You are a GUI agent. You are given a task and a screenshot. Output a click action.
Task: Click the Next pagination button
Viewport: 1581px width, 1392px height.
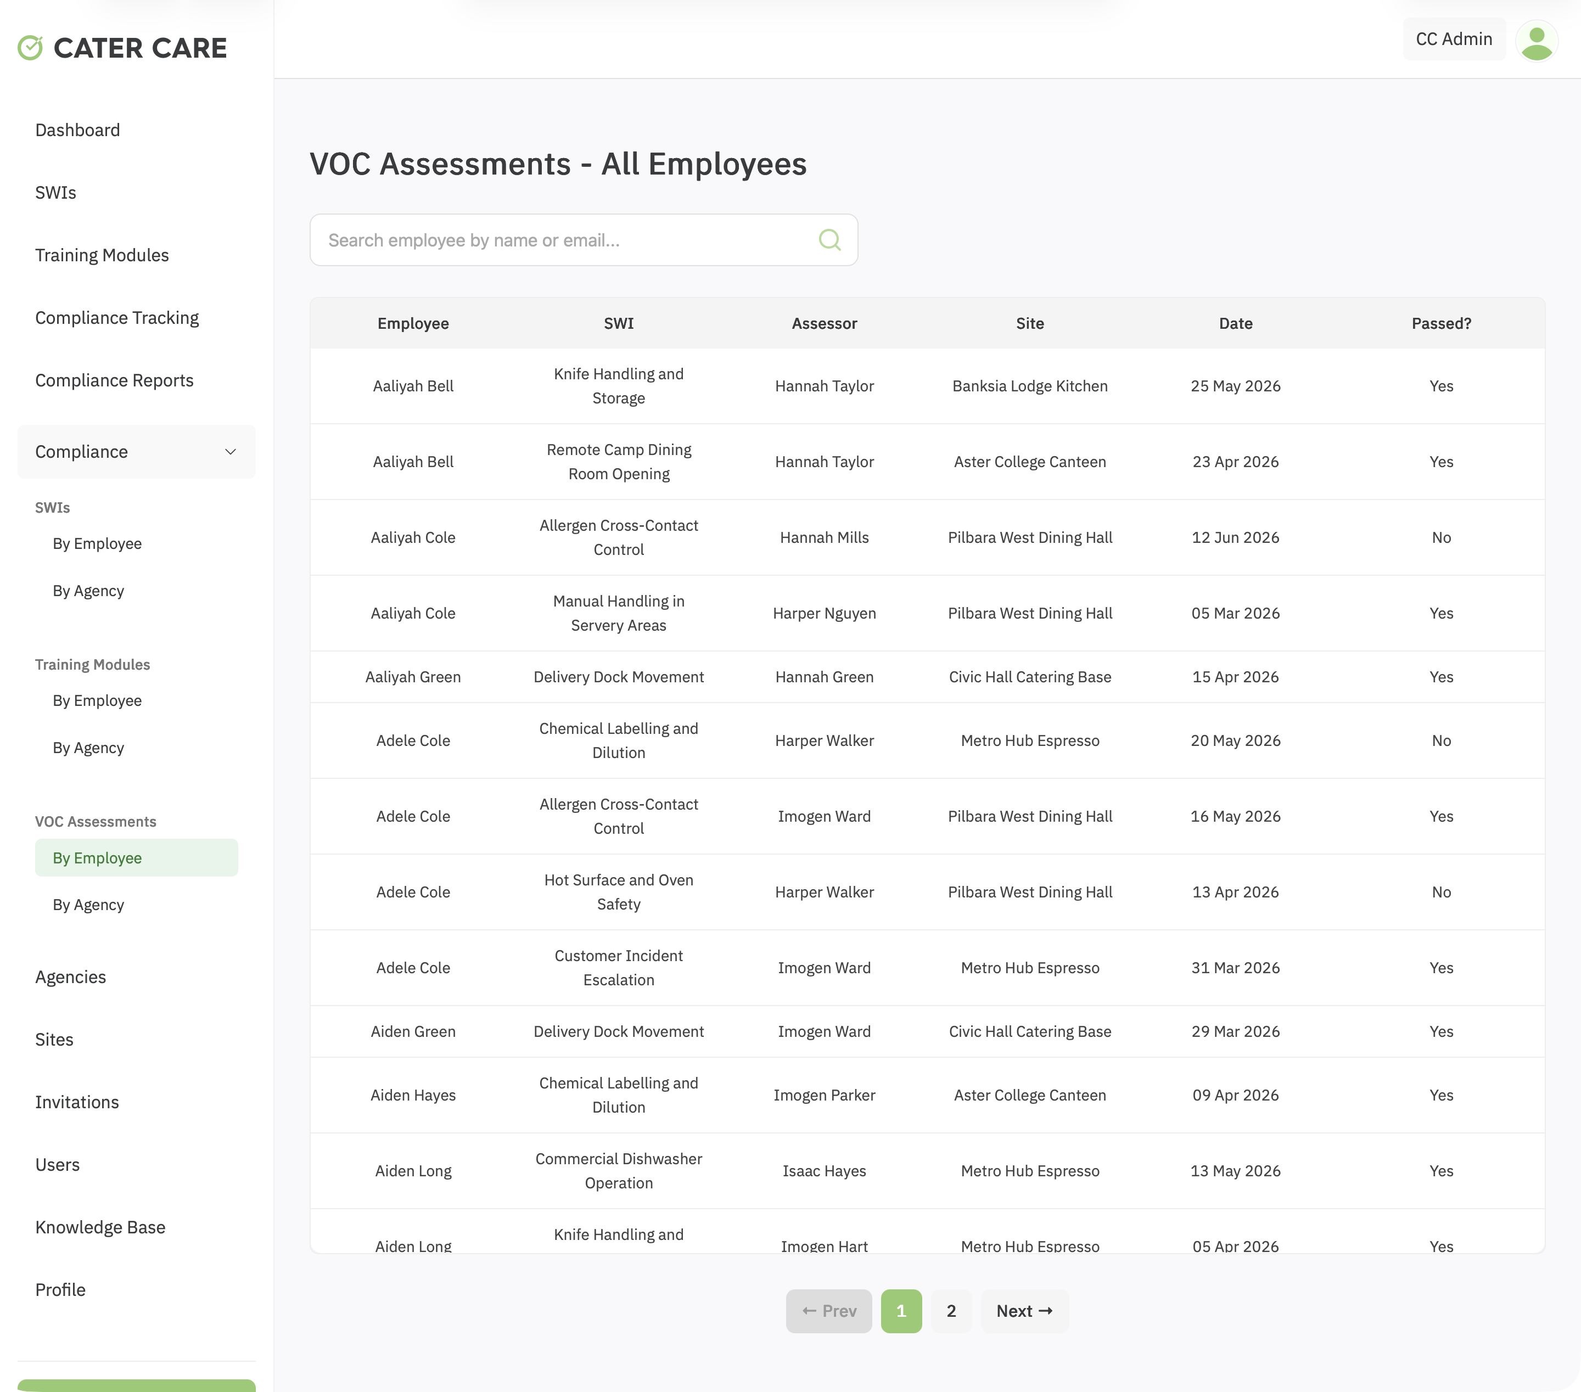(1024, 1311)
